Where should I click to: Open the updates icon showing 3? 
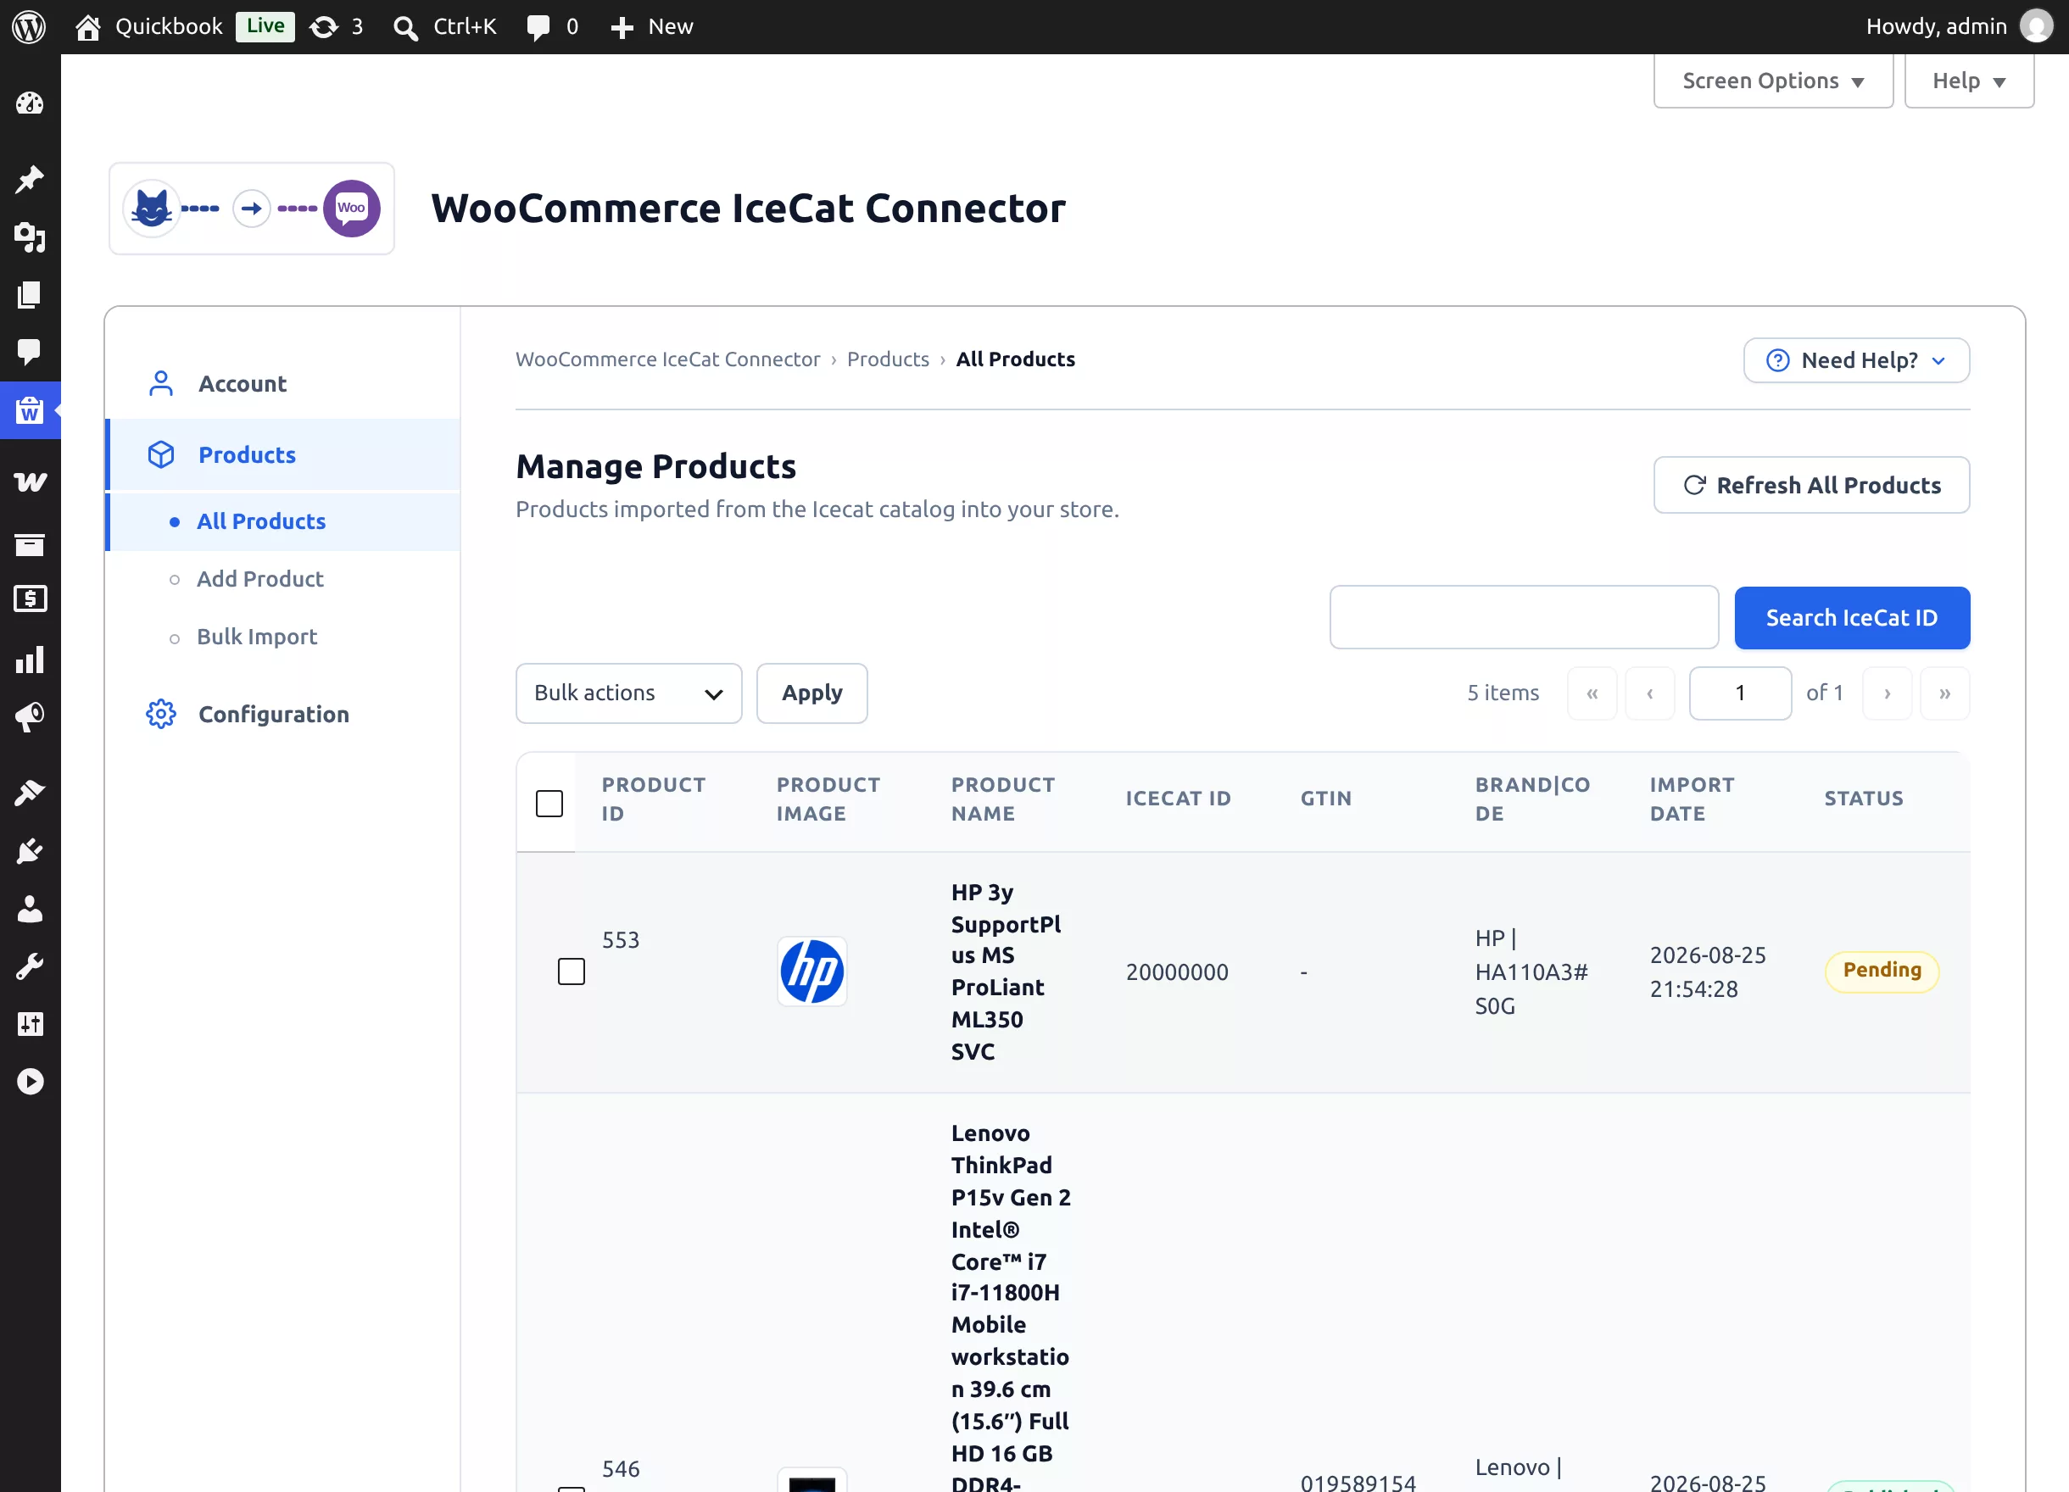(x=324, y=26)
